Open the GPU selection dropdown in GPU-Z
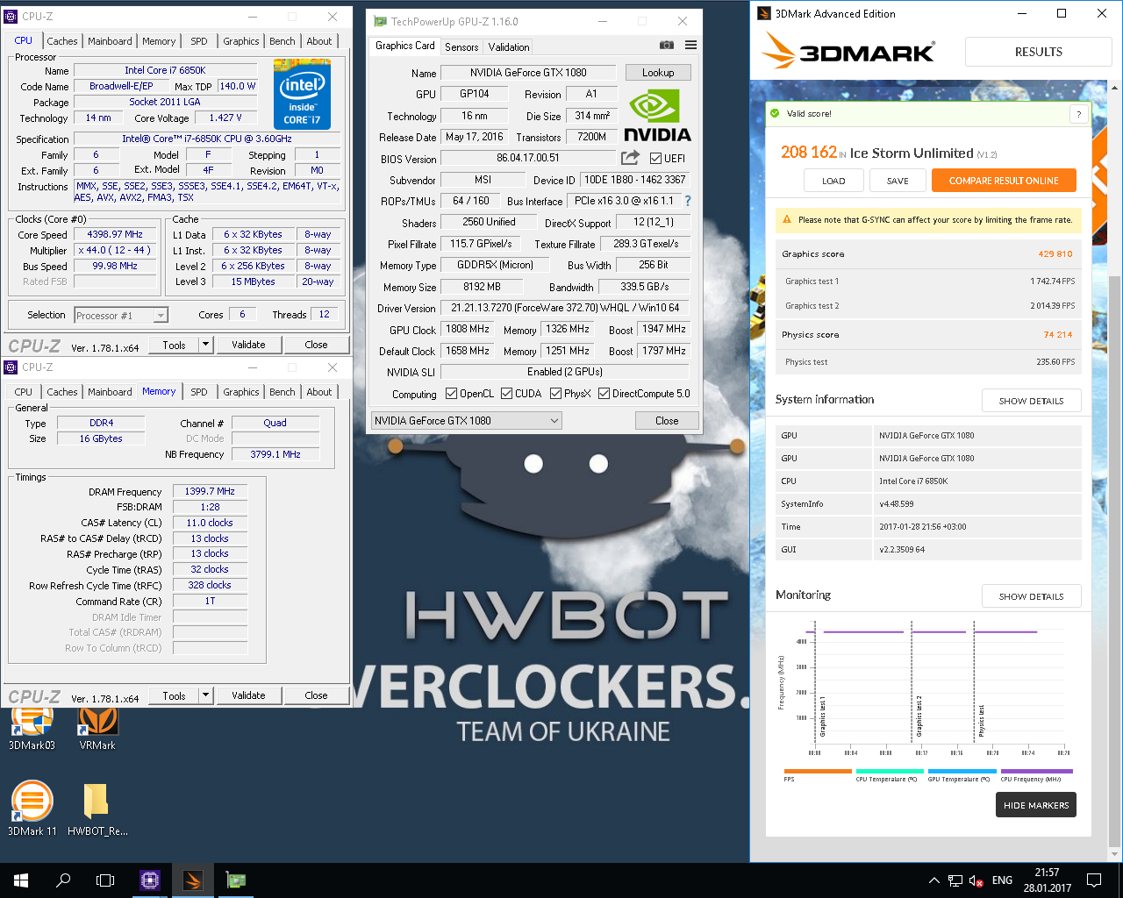The width and height of the screenshot is (1123, 898). point(466,420)
